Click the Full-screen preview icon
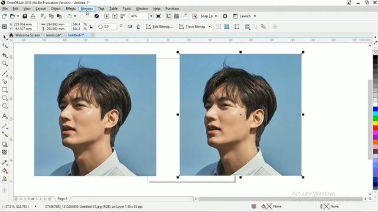 158,16
